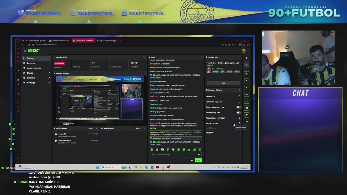Switch to the Yağız Sabuncuoğlu X tab
The image size is (347, 195).
(106, 41)
